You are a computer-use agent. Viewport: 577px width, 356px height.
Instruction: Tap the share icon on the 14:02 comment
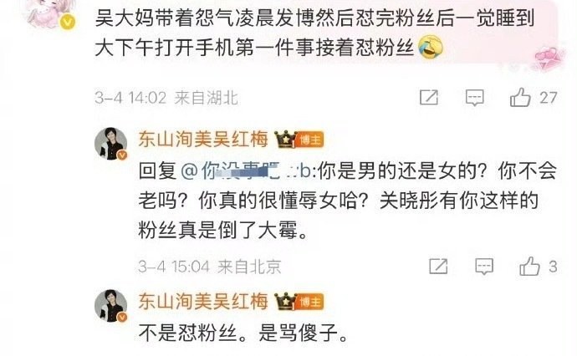tap(429, 98)
